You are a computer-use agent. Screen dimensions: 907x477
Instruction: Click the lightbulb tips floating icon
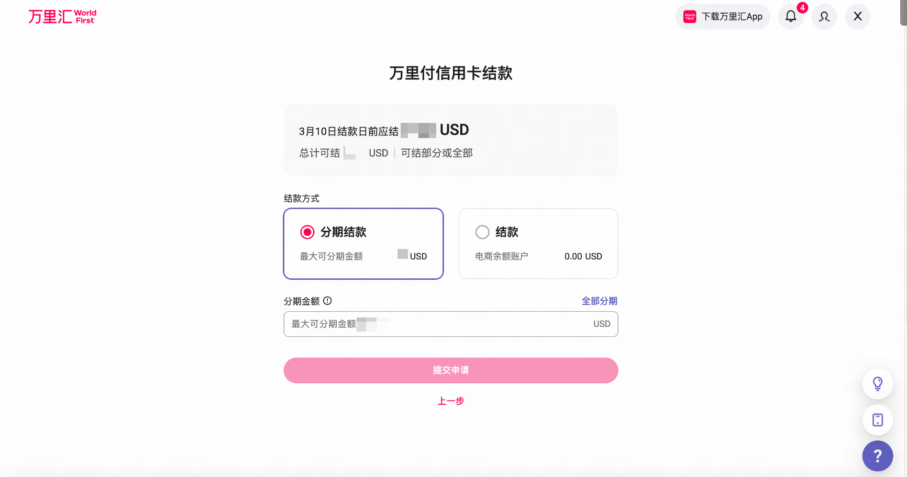pos(877,383)
